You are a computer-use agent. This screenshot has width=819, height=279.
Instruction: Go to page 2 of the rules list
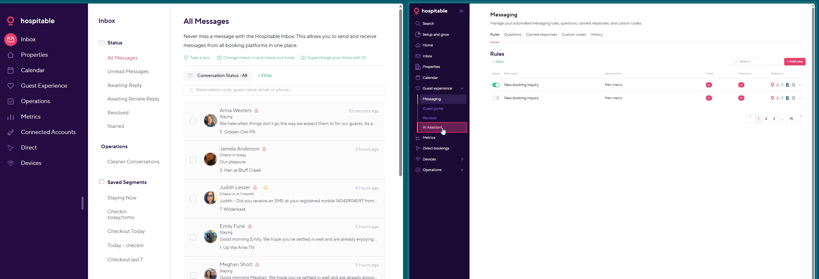tap(766, 119)
